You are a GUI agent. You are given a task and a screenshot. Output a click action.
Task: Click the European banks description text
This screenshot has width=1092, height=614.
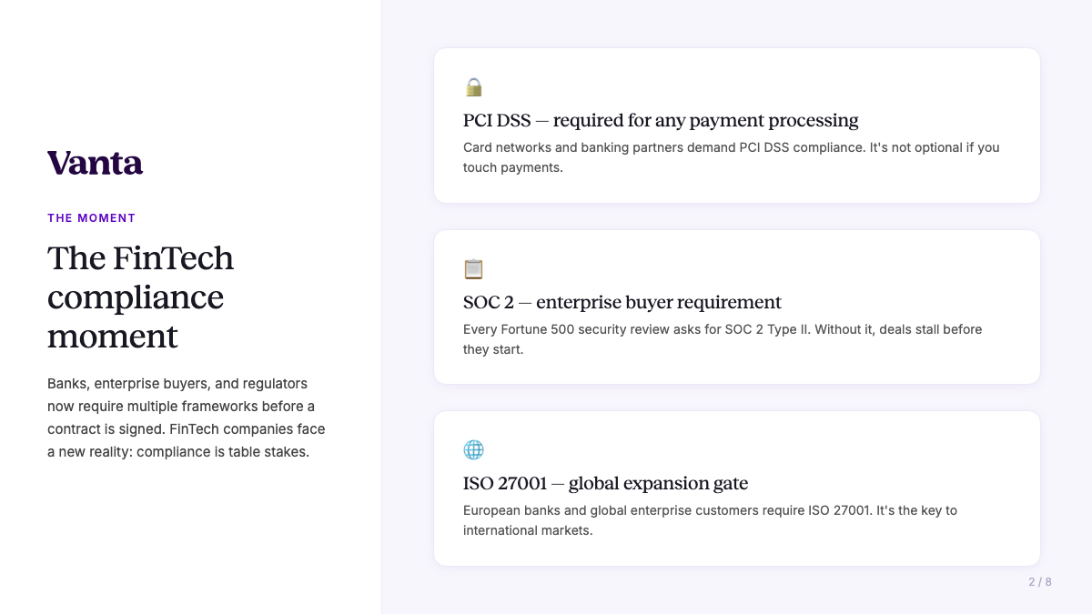click(710, 520)
